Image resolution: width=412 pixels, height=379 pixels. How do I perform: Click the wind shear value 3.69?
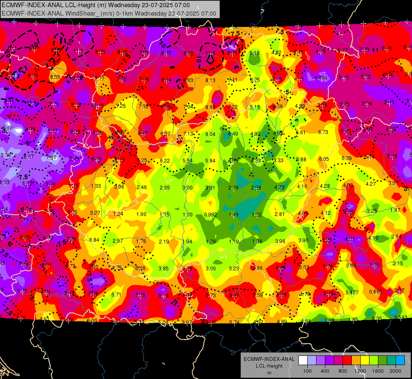[x=351, y=266]
